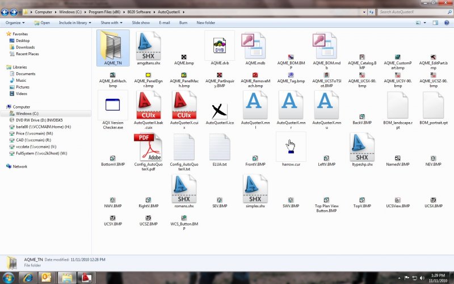Viewport: 454px width, 284px height.
Task: Launch Internet Explorer from taskbar
Action: click(27, 278)
